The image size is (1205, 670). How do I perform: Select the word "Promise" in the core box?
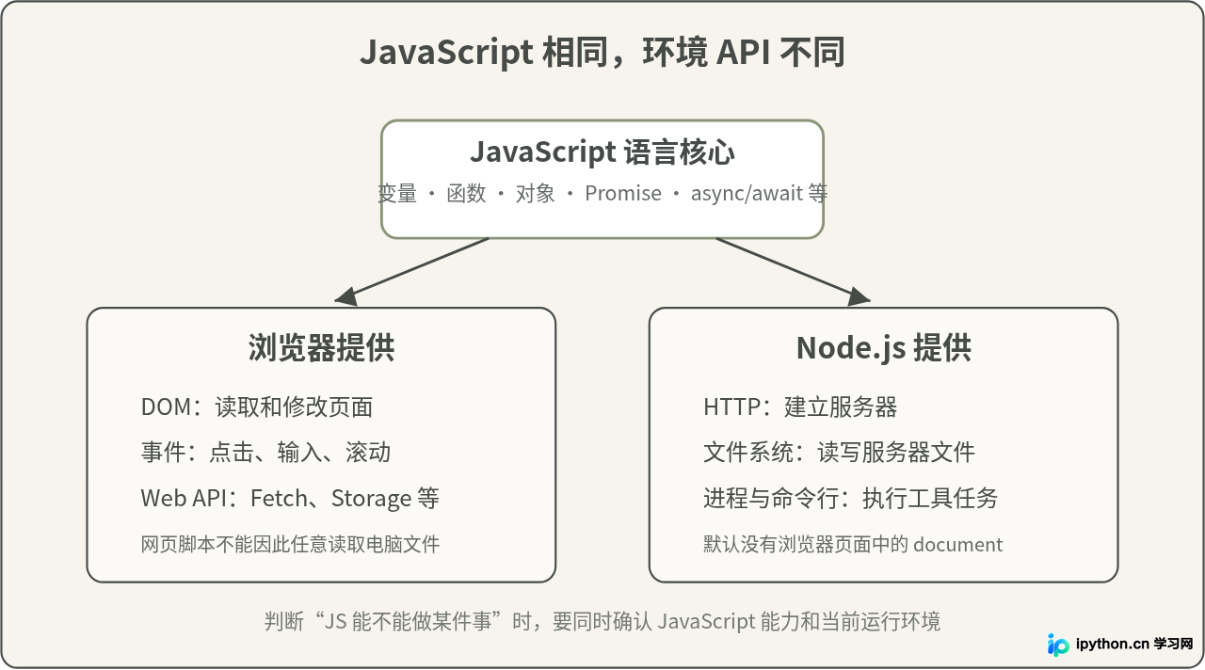(623, 194)
